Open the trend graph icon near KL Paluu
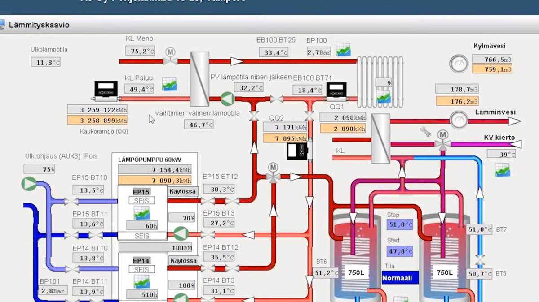The height and width of the screenshot is (302, 539). [x=171, y=83]
